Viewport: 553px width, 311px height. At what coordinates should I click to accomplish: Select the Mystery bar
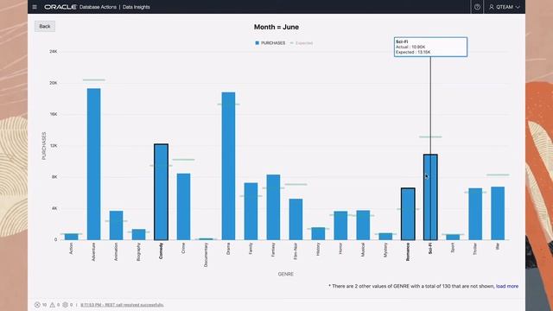click(385, 237)
